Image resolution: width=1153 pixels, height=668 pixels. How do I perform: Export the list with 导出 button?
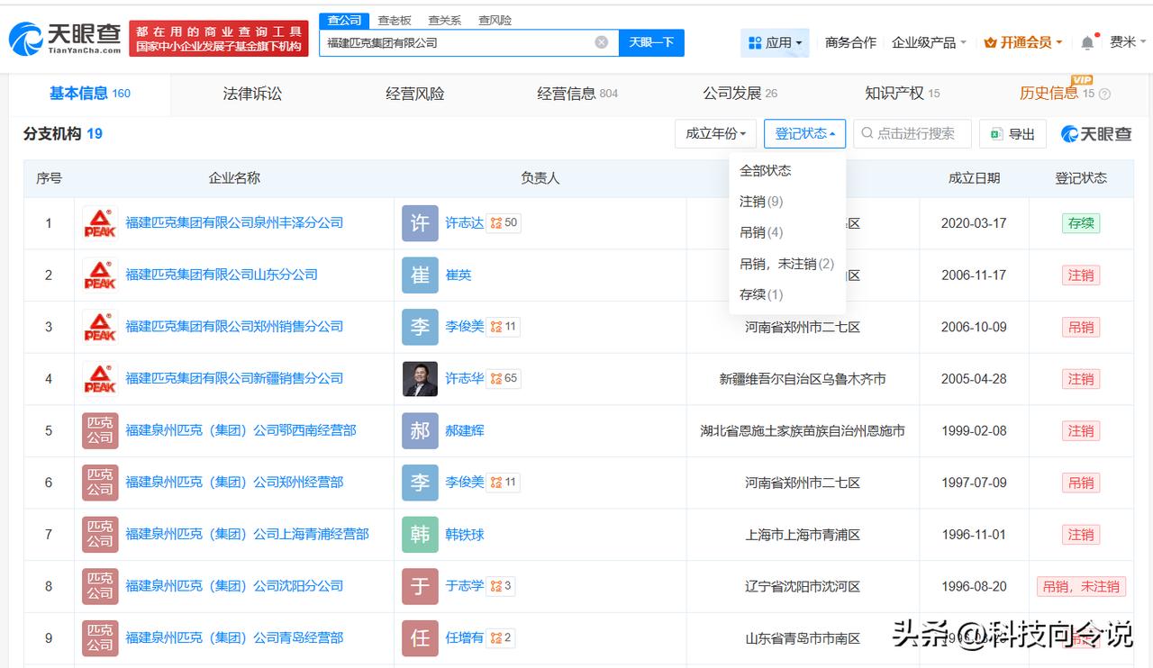click(x=1012, y=134)
